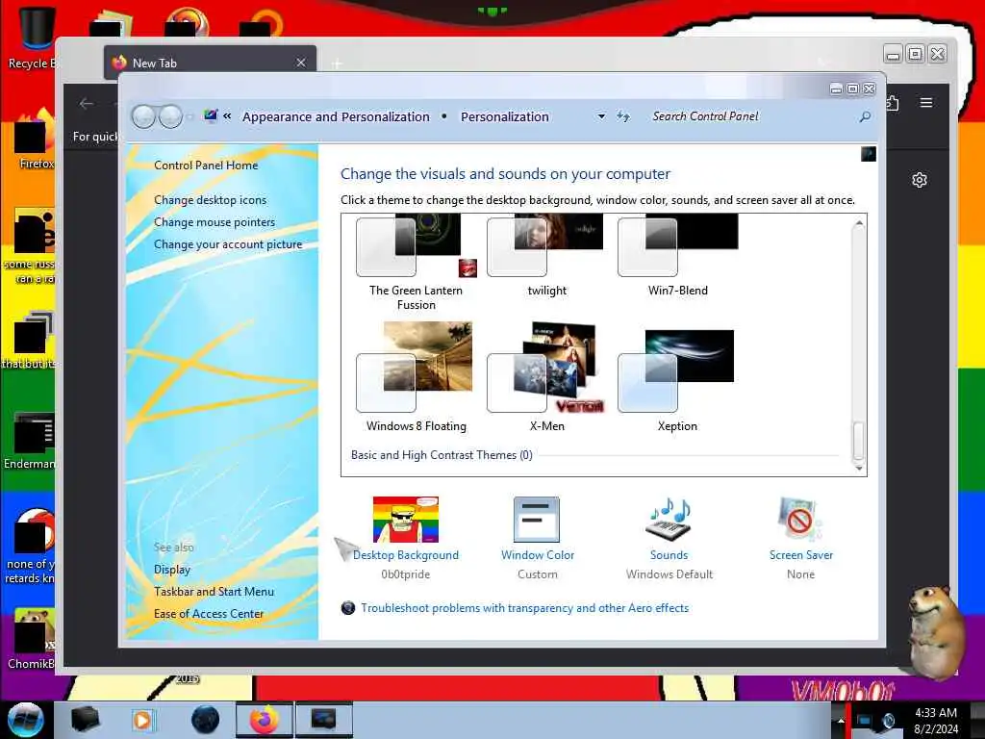Image resolution: width=985 pixels, height=739 pixels.
Task: Click the Control Panel search magnifier icon
Action: 865,116
